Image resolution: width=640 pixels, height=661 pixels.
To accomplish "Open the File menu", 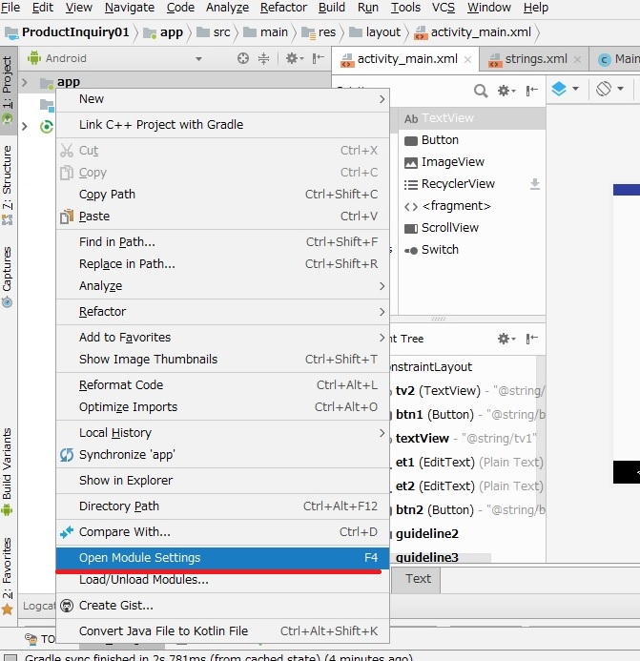I will tap(10, 8).
